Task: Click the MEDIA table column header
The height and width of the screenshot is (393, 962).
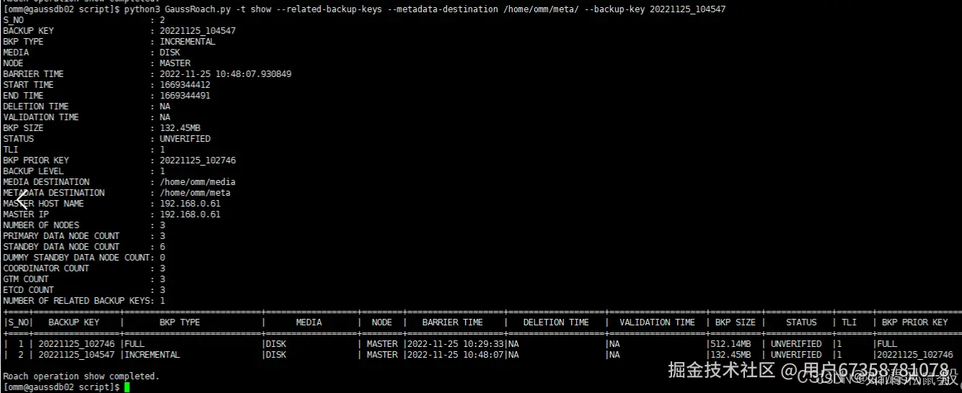Action: click(309, 322)
